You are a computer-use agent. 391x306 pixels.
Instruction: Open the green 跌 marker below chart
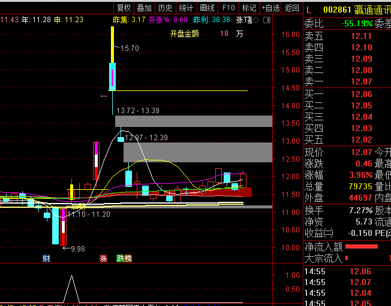(120, 259)
